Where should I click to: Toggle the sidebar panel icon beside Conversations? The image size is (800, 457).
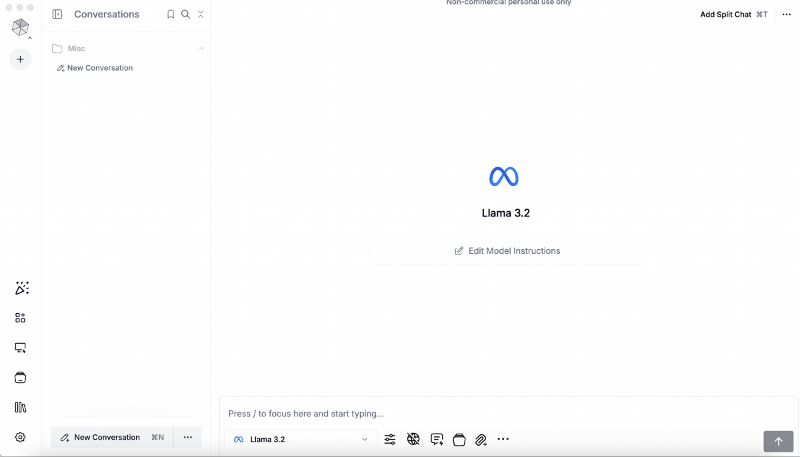tap(57, 14)
